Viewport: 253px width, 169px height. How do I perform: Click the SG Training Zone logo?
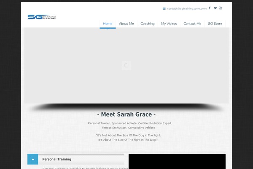point(42,17)
